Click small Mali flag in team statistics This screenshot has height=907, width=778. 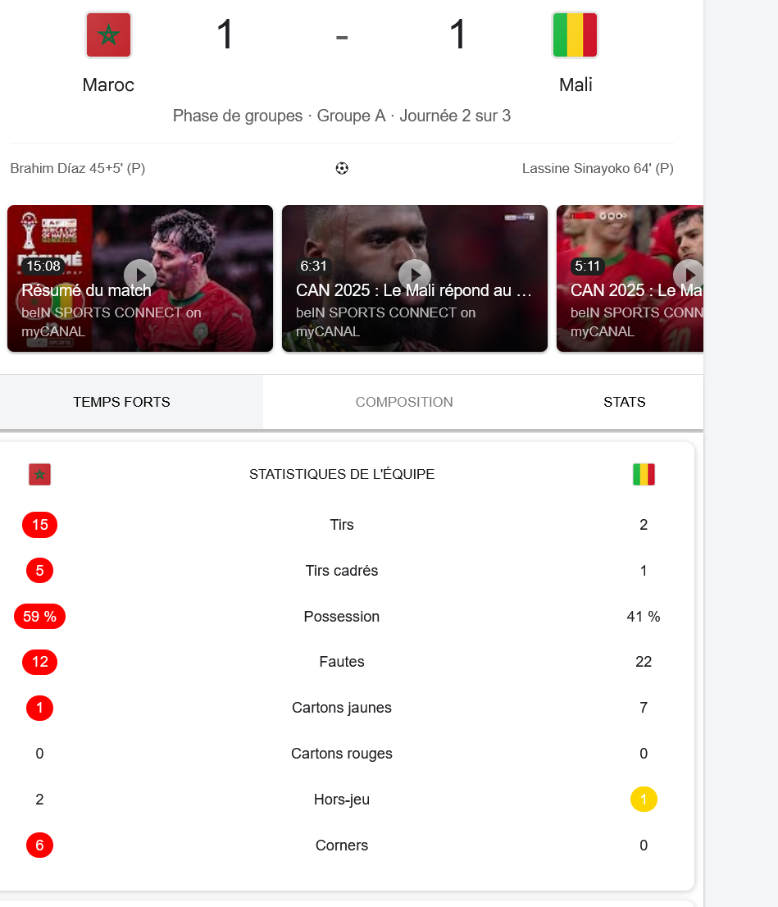click(x=644, y=474)
